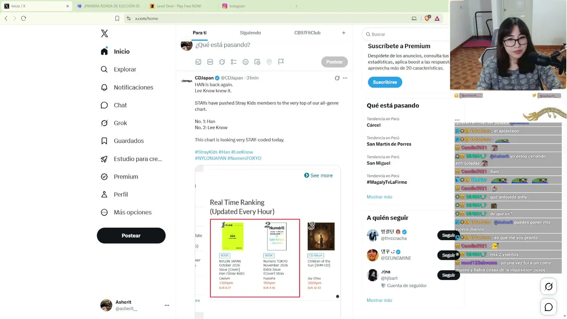Open a new browser tab with plus

tap(296, 6)
